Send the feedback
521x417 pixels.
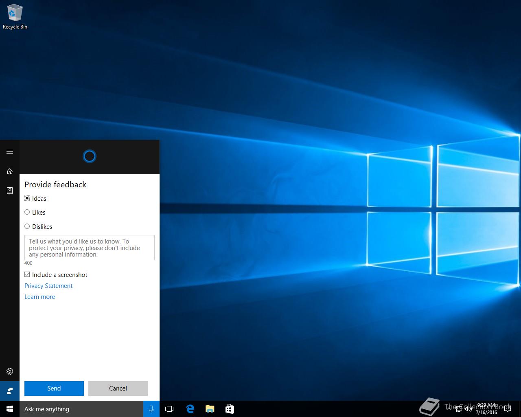[x=54, y=388]
